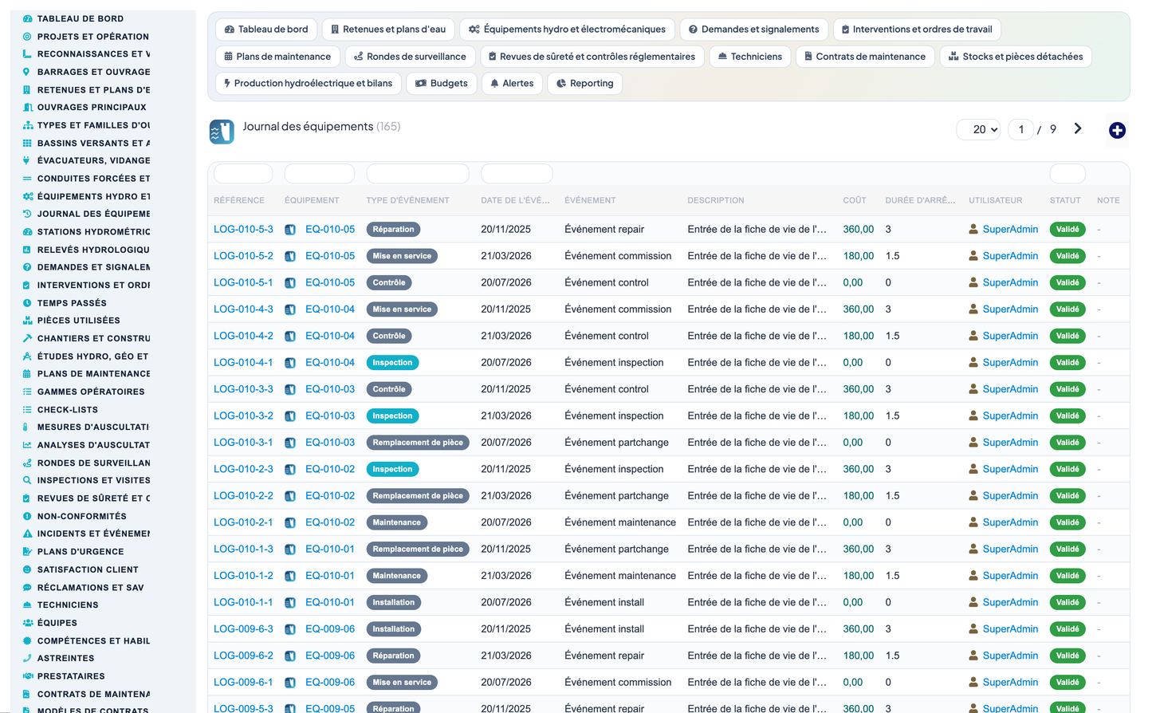The image size is (1152, 713).
Task: Click cost value 360,00 in row LOG-010-4-3
Action: click(x=859, y=309)
